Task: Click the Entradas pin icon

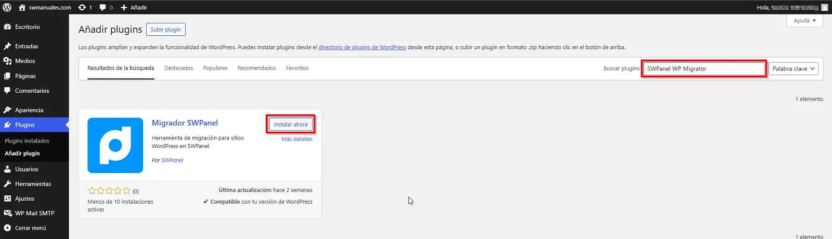Action: pyautogui.click(x=7, y=46)
